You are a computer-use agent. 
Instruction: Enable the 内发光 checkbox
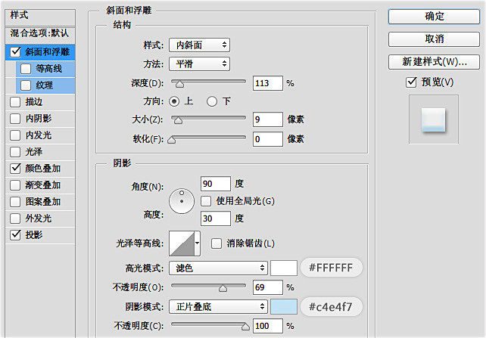coord(15,135)
